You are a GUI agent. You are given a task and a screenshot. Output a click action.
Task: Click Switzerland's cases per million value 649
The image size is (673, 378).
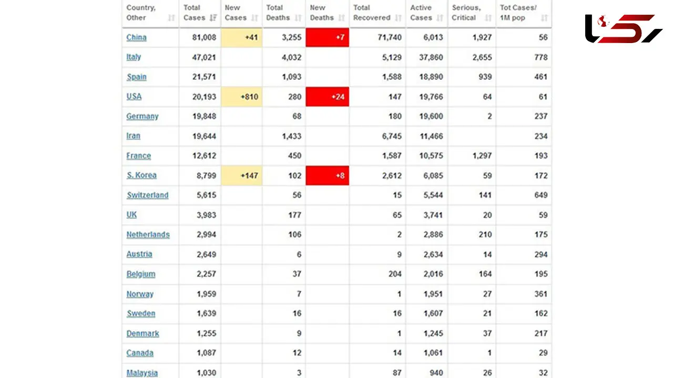pyautogui.click(x=541, y=195)
